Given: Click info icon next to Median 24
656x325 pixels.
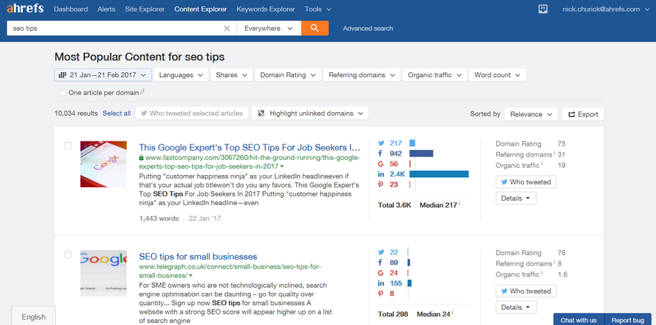Looking at the screenshot, I should [x=453, y=312].
